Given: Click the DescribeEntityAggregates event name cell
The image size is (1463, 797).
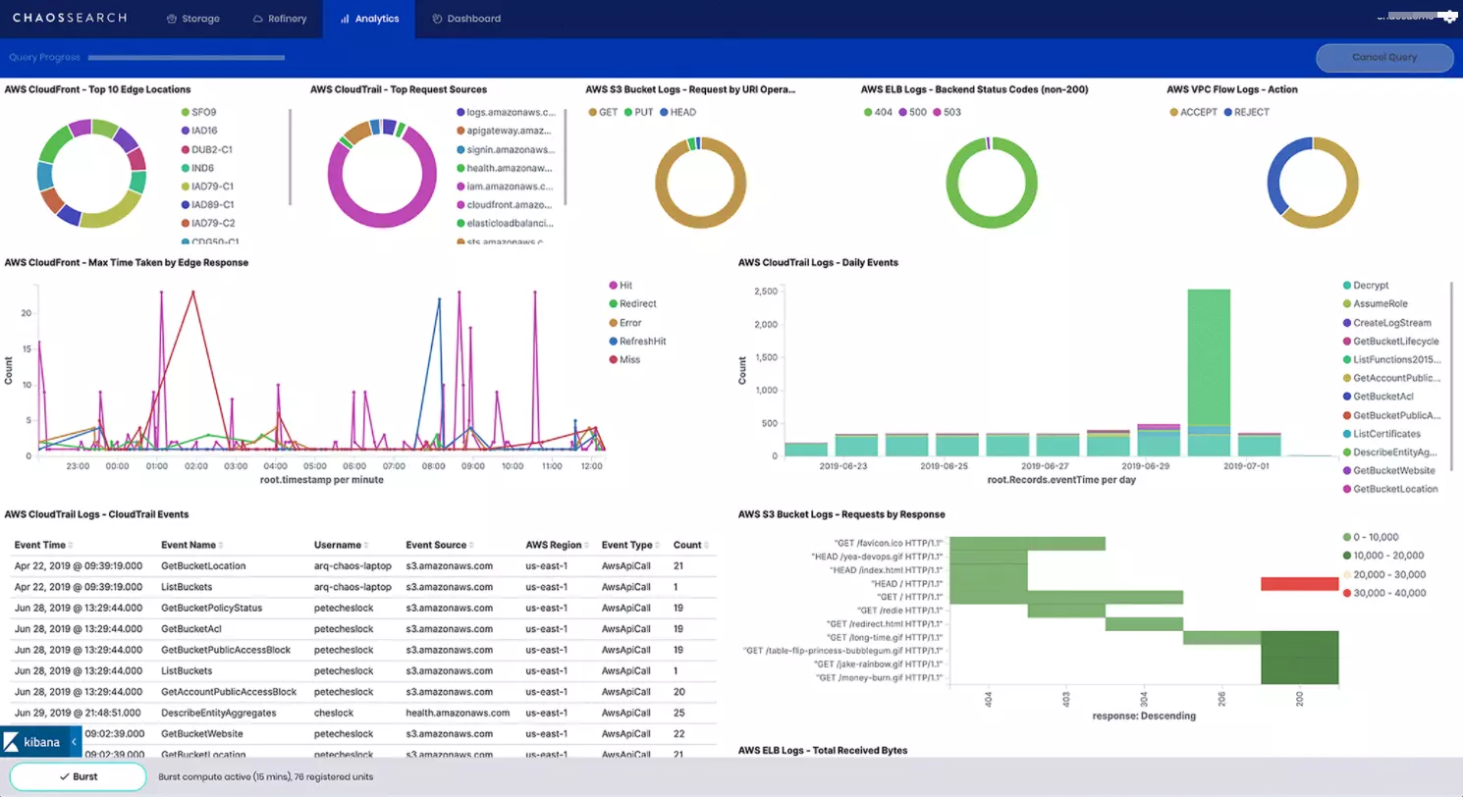Looking at the screenshot, I should [x=218, y=713].
